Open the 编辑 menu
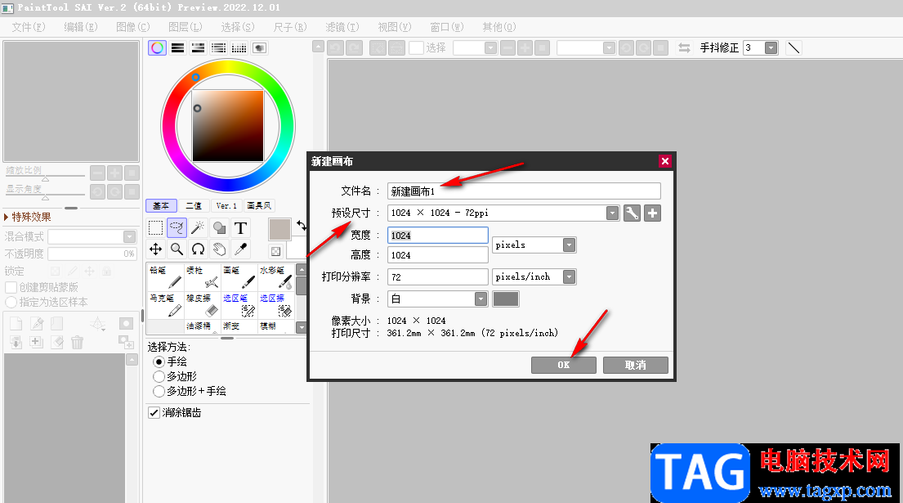Screen dimensions: 903x503 click(x=81, y=27)
